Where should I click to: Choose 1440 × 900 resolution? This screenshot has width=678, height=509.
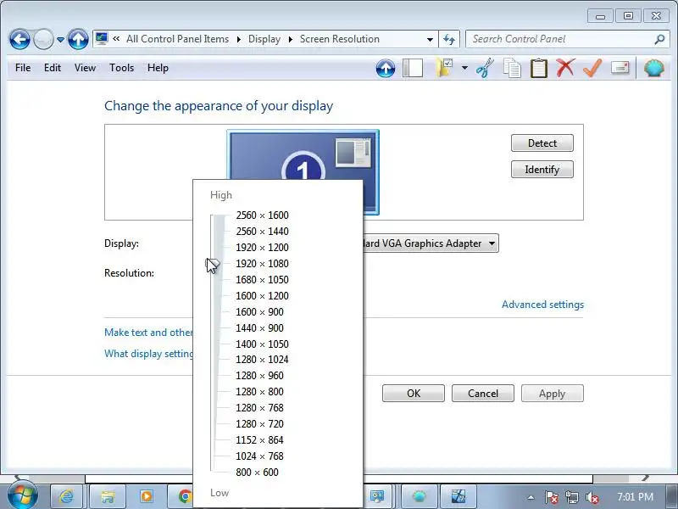(x=259, y=327)
